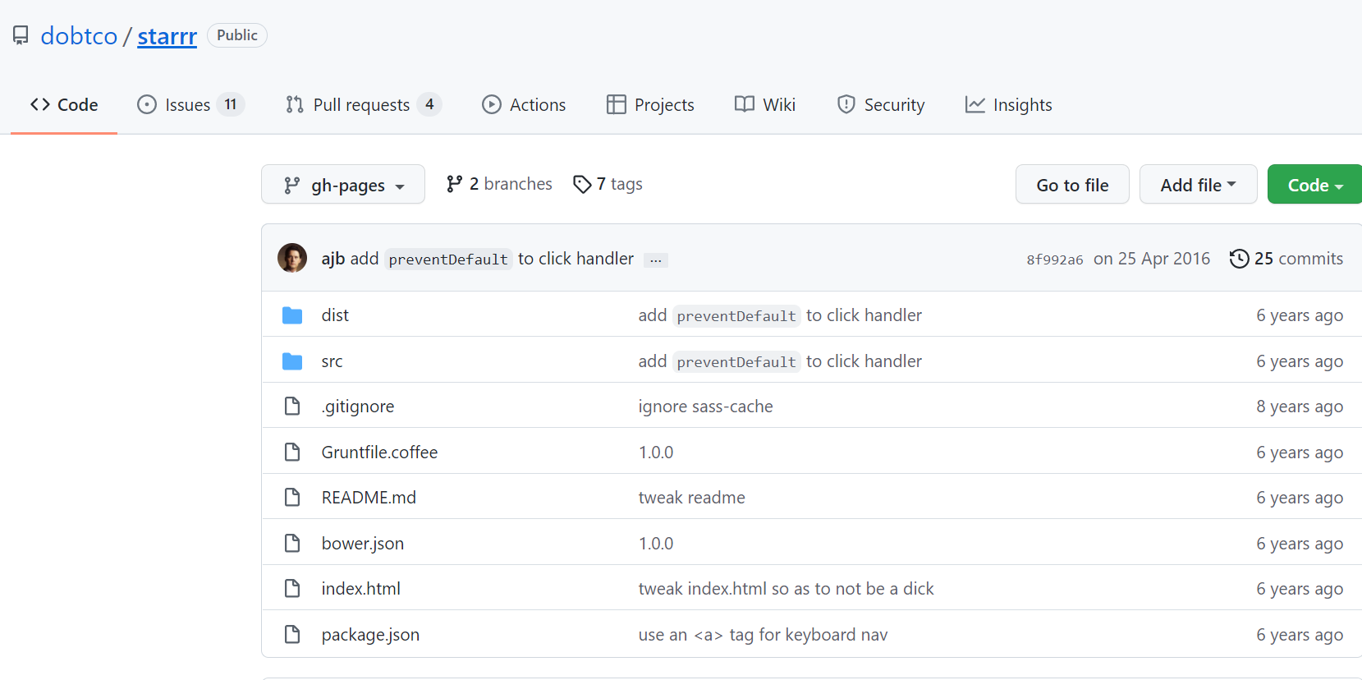Click the repository book icon beside dobtco
The image size is (1362, 680).
pos(21,35)
